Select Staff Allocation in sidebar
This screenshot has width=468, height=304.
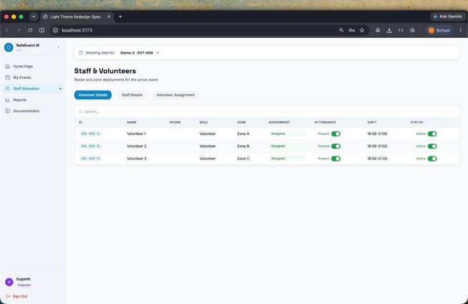coord(33,88)
